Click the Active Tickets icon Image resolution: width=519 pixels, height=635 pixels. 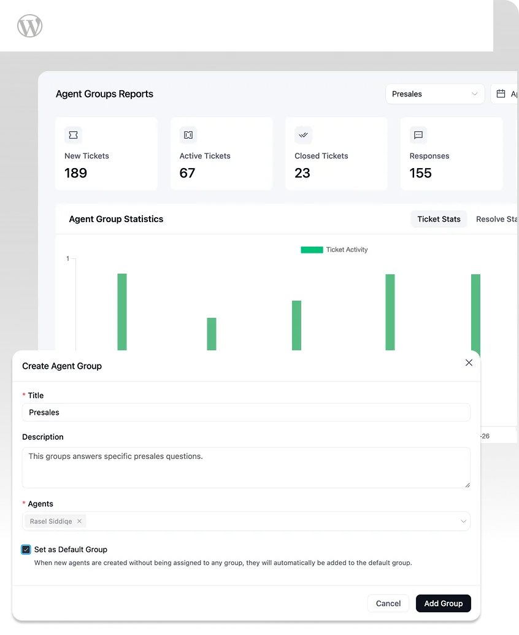(x=188, y=135)
